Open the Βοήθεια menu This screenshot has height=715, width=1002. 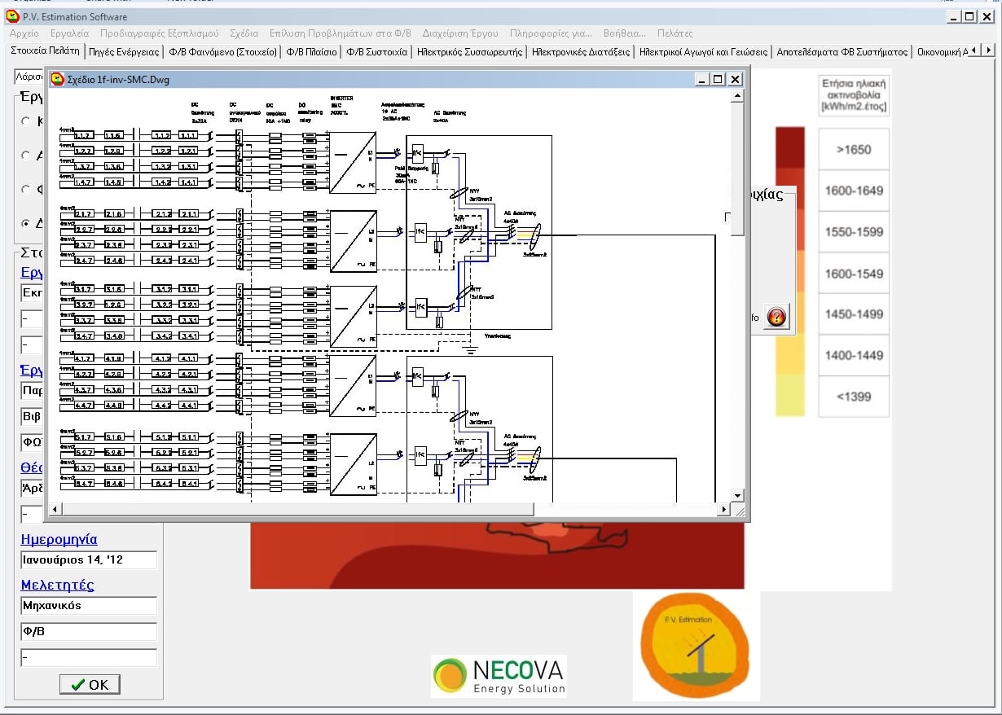pyautogui.click(x=624, y=33)
